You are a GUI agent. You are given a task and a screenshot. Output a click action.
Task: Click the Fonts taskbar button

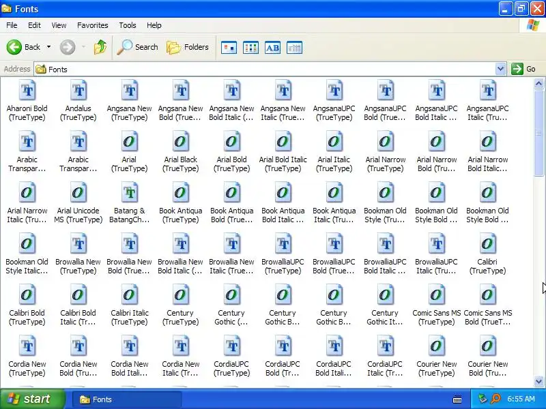[x=127, y=399]
